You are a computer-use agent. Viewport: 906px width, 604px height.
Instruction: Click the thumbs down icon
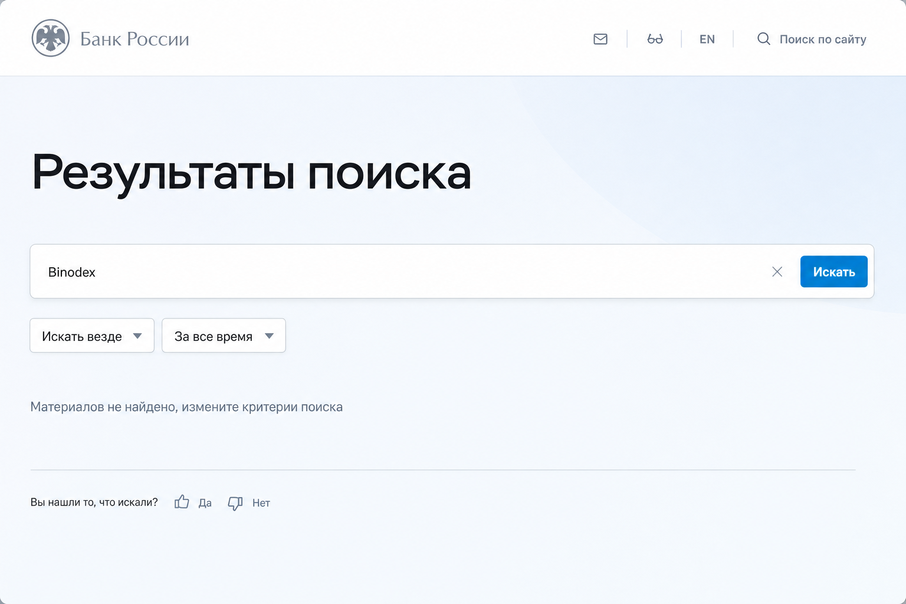tap(235, 503)
